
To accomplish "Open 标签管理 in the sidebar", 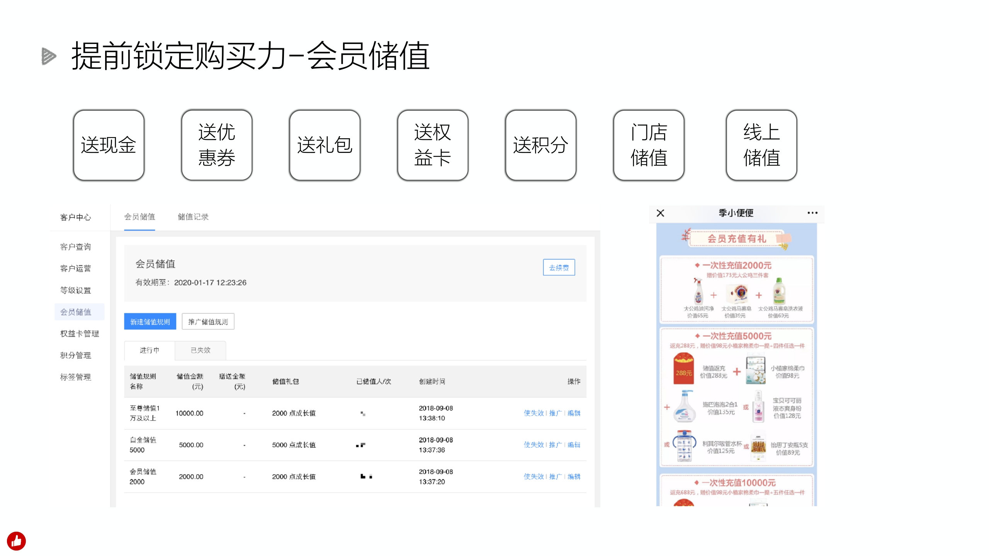I will pyautogui.click(x=75, y=377).
